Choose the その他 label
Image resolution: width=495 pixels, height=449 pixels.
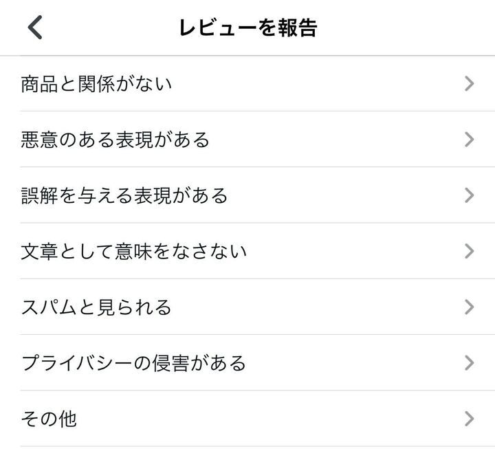(49, 419)
